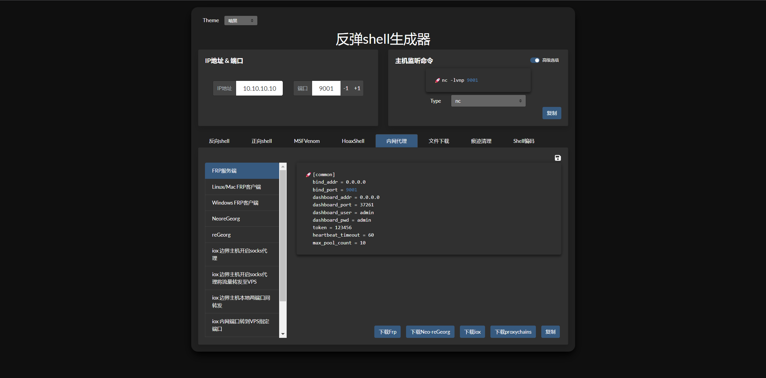The height and width of the screenshot is (378, 766).
Task: Click the save icon above the config panel
Action: click(x=558, y=158)
